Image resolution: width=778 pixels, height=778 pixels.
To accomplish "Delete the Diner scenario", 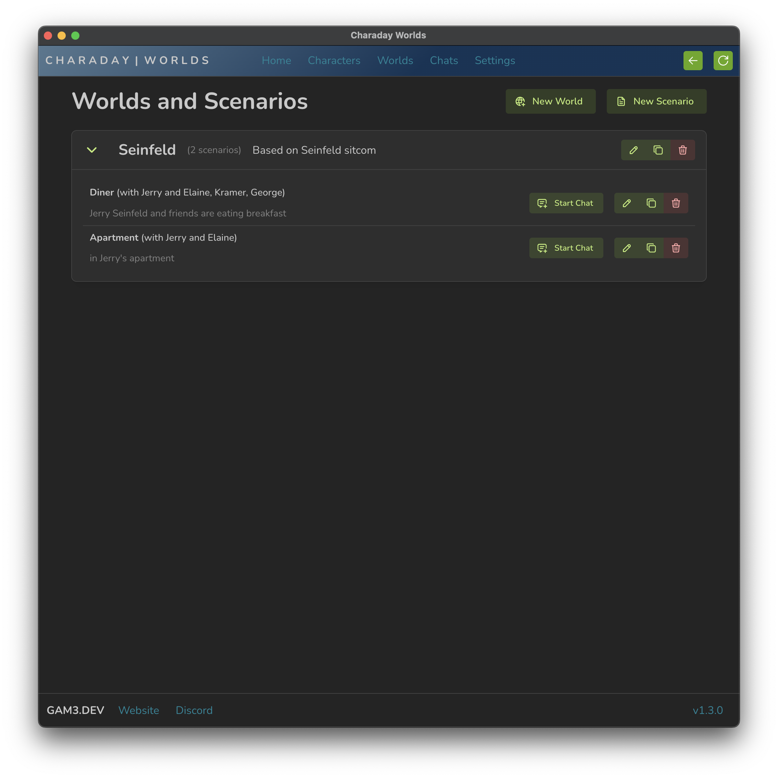I will (x=676, y=203).
